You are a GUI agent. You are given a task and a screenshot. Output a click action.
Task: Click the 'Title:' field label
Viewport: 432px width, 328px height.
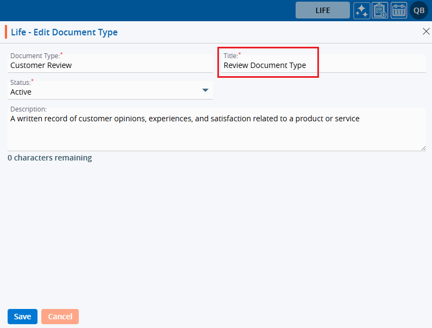pos(230,55)
